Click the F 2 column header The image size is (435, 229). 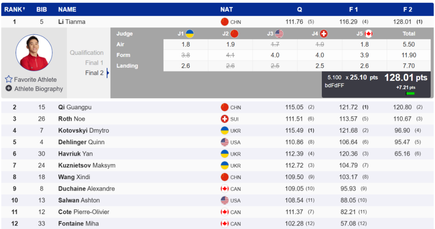[x=408, y=9]
